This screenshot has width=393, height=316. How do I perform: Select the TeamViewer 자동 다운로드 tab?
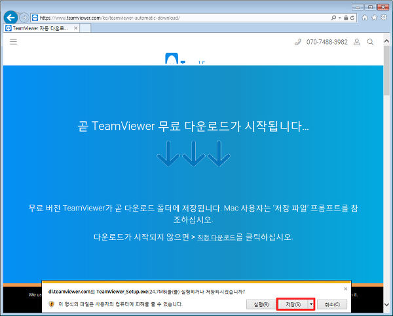pyautogui.click(x=40, y=28)
